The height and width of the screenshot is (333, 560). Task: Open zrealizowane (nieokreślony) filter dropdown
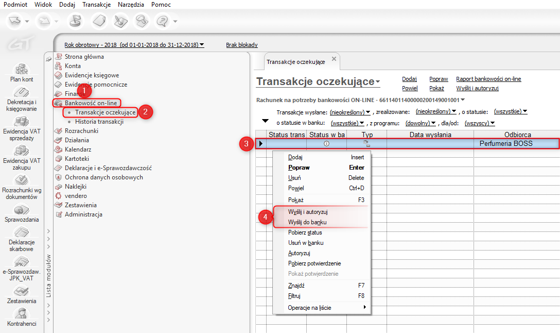[436, 111]
